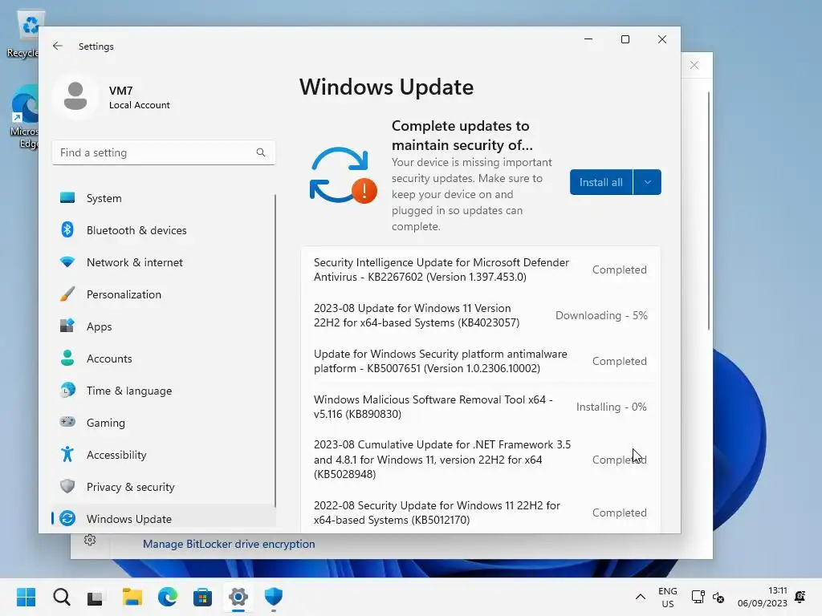The image size is (822, 616).
Task: Close the background window behind Settings
Action: [x=694, y=65]
